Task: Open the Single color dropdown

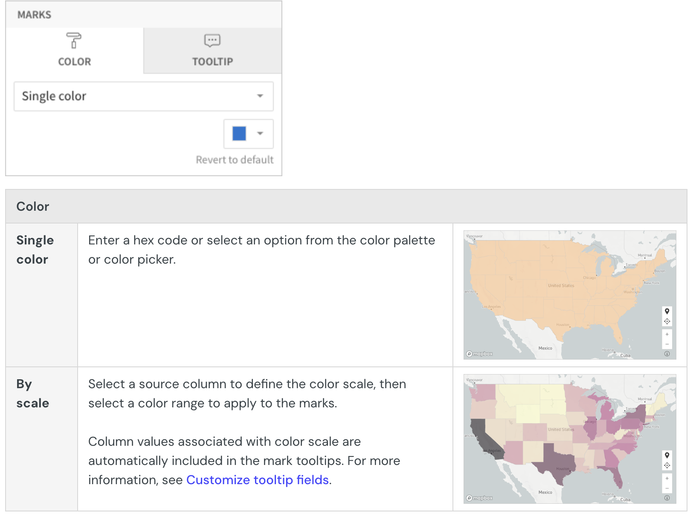Action: point(143,96)
